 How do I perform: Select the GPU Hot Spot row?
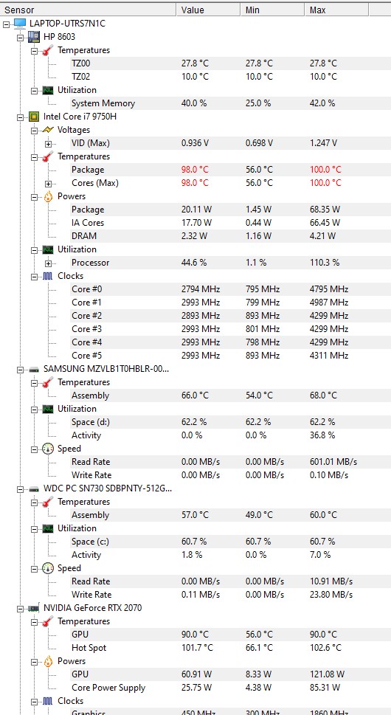pyautogui.click(x=195, y=648)
